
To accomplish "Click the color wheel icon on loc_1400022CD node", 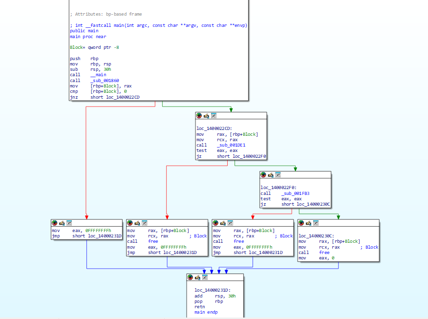I will tap(199, 116).
